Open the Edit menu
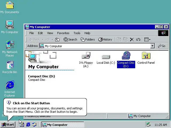Image resolution: width=171 pixels, height=128 pixels. [x=40, y=33]
